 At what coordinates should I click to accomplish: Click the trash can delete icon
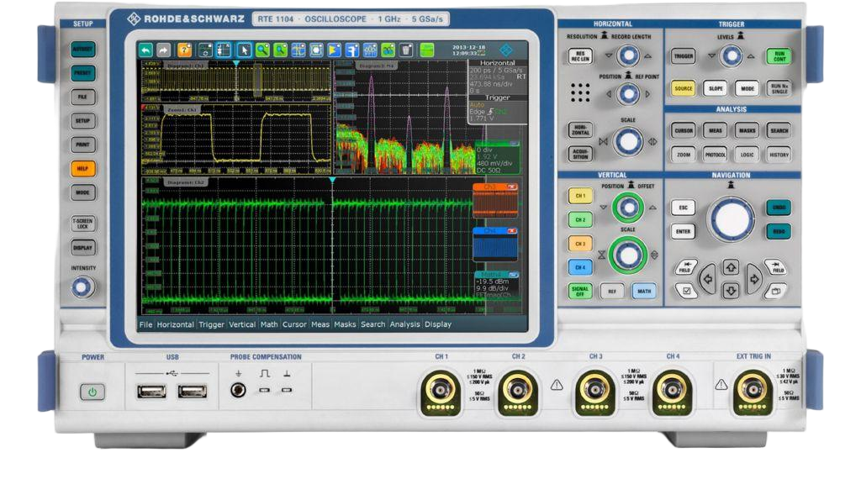(406, 50)
